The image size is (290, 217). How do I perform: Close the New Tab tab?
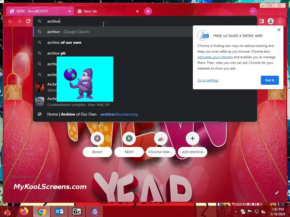137,11
